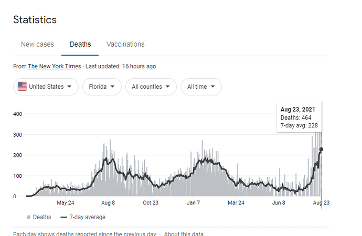Screen dimensions: 362x236
Task: Click the gray Deaths legend dot
Action: 29,217
